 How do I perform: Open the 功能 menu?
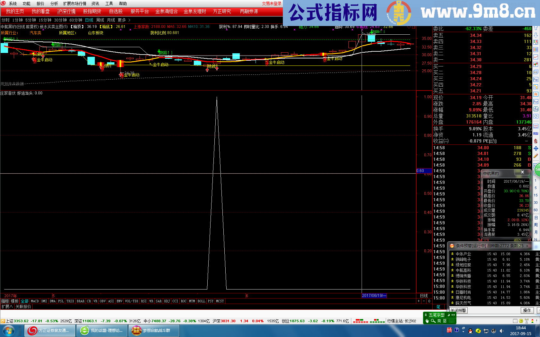[x=26, y=4]
